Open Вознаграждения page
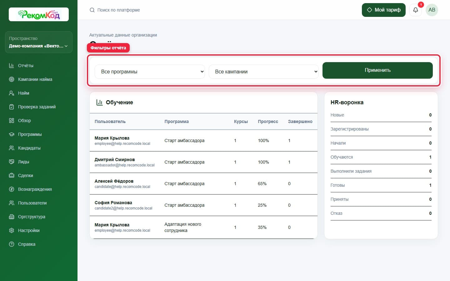The image size is (450, 281). click(39, 189)
